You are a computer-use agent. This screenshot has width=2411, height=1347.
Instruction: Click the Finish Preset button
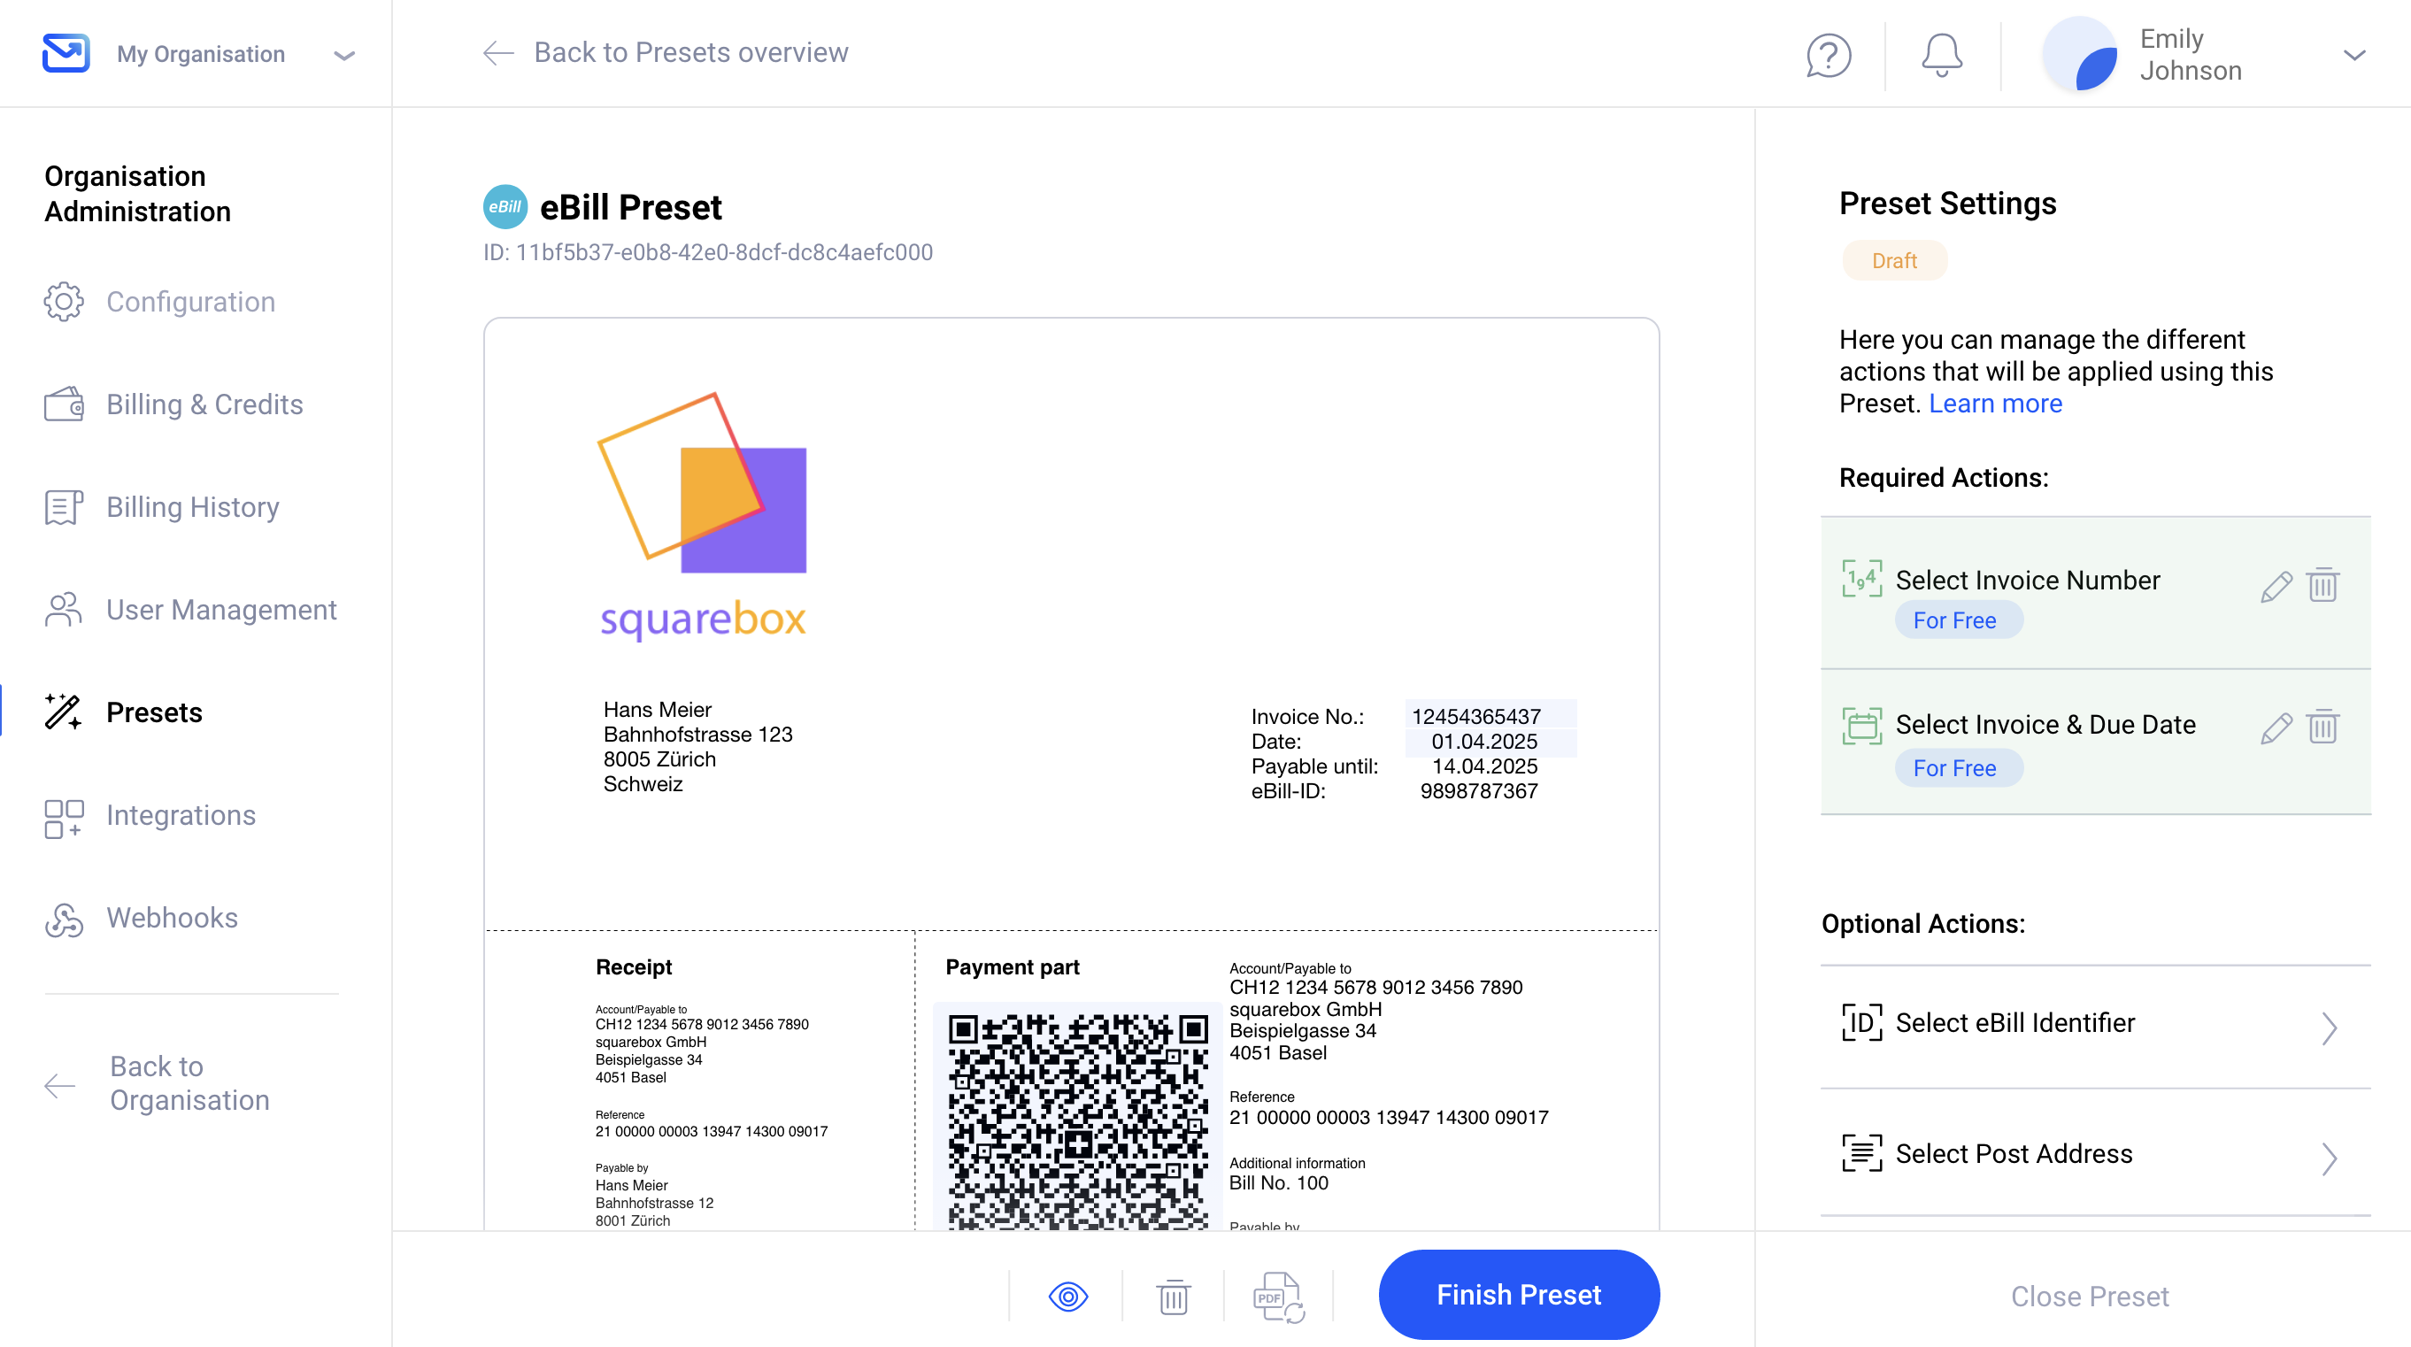1518,1295
